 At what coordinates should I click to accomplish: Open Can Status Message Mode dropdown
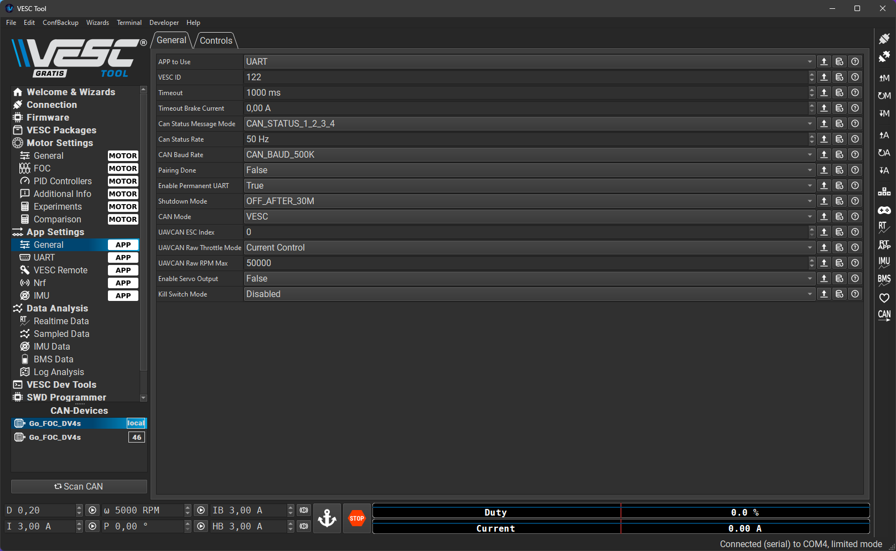point(529,123)
